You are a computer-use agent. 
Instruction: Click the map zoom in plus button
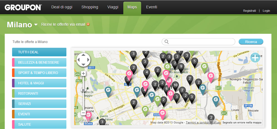[x=83, y=73]
